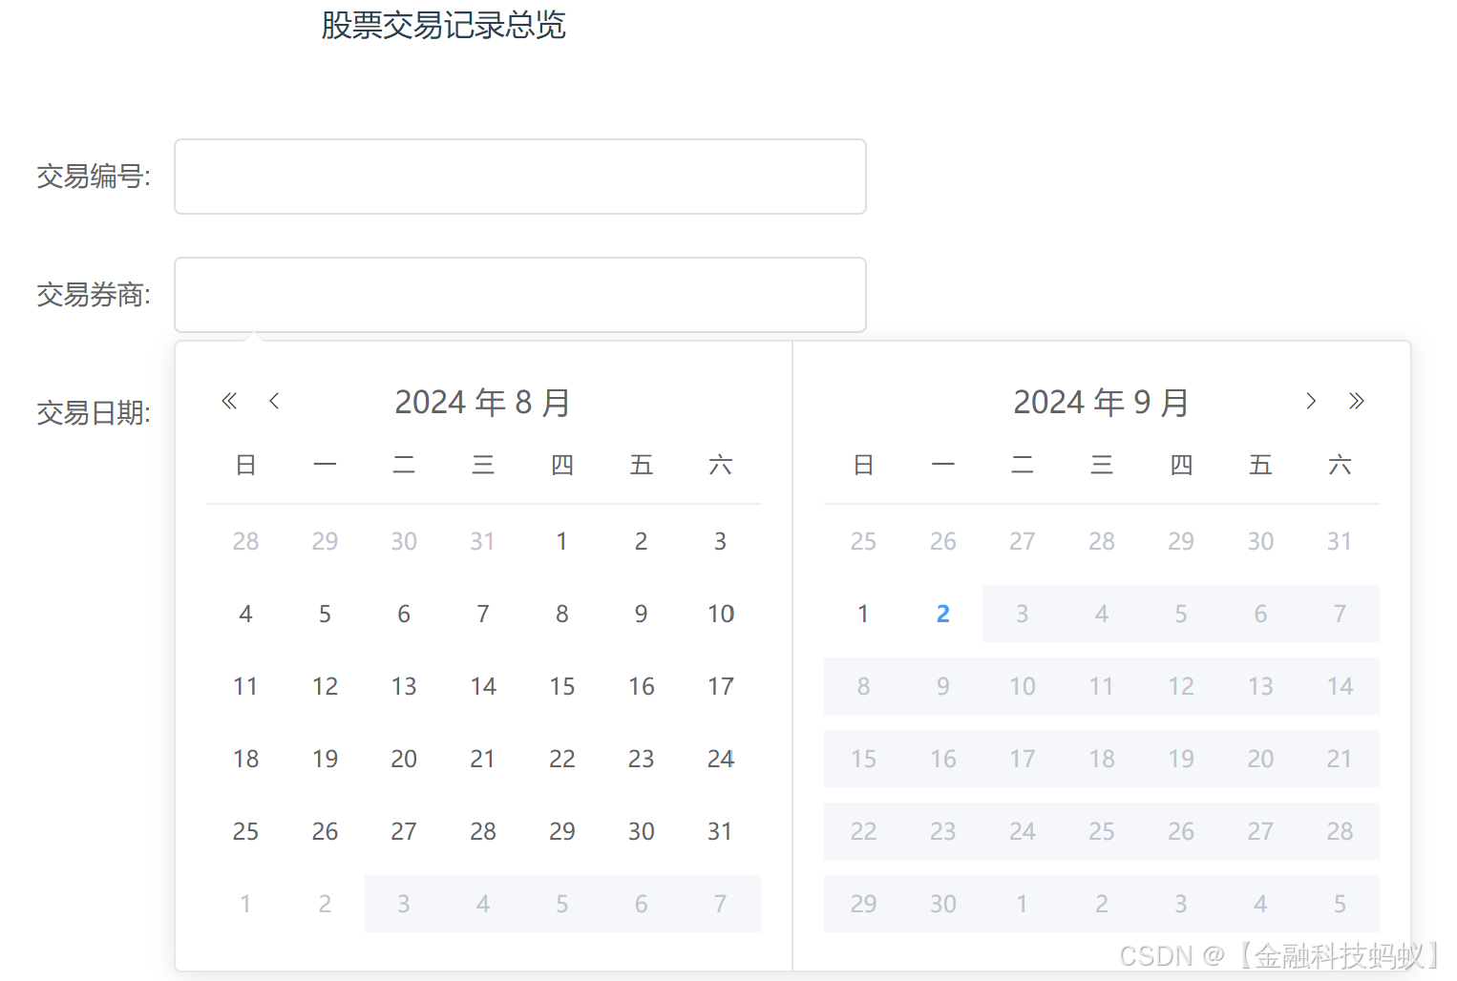The image size is (1457, 981).
Task: Select August 14 date
Action: point(483,686)
